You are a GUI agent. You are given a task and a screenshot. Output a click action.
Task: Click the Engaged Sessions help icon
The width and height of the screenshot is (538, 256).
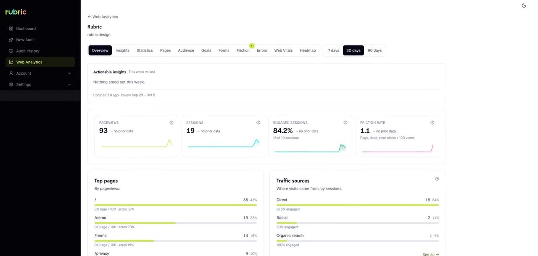(345, 123)
